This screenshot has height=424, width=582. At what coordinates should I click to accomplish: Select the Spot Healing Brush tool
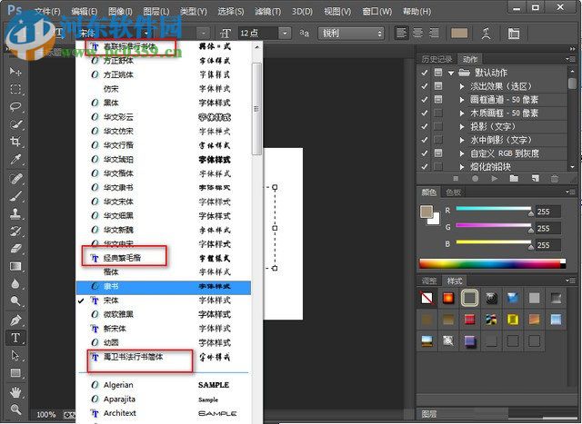point(15,178)
